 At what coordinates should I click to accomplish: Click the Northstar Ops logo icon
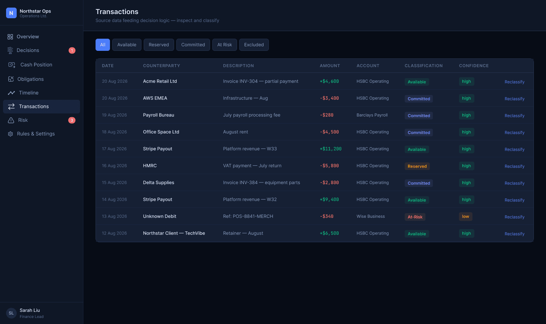(x=11, y=13)
